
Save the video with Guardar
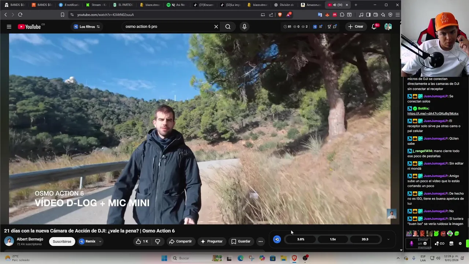click(241, 241)
